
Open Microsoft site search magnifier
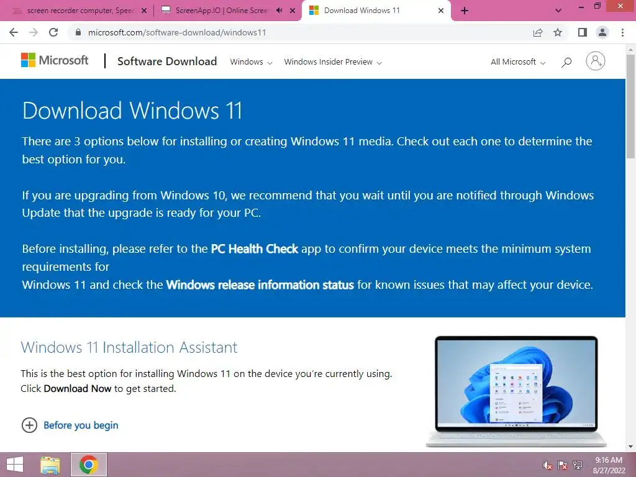click(566, 62)
